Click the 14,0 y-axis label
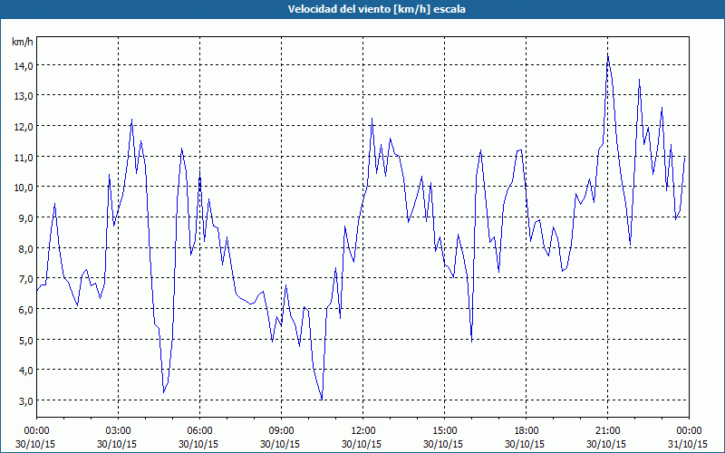 (x=24, y=66)
